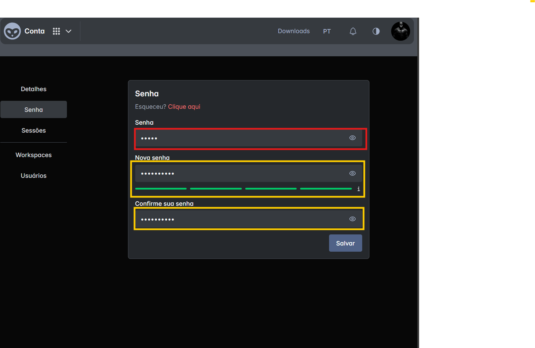
Task: Toggle the dark/light theme icon
Action: tap(376, 31)
